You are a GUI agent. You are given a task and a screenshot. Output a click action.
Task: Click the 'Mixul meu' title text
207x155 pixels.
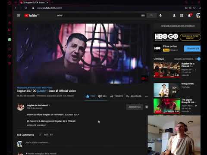click(188, 84)
